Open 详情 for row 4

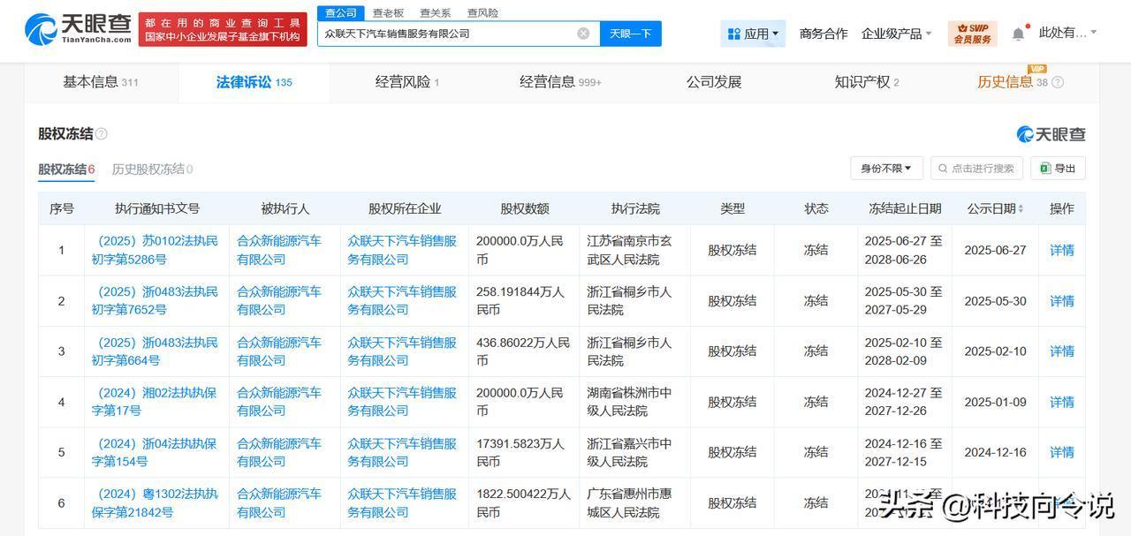click(1062, 402)
